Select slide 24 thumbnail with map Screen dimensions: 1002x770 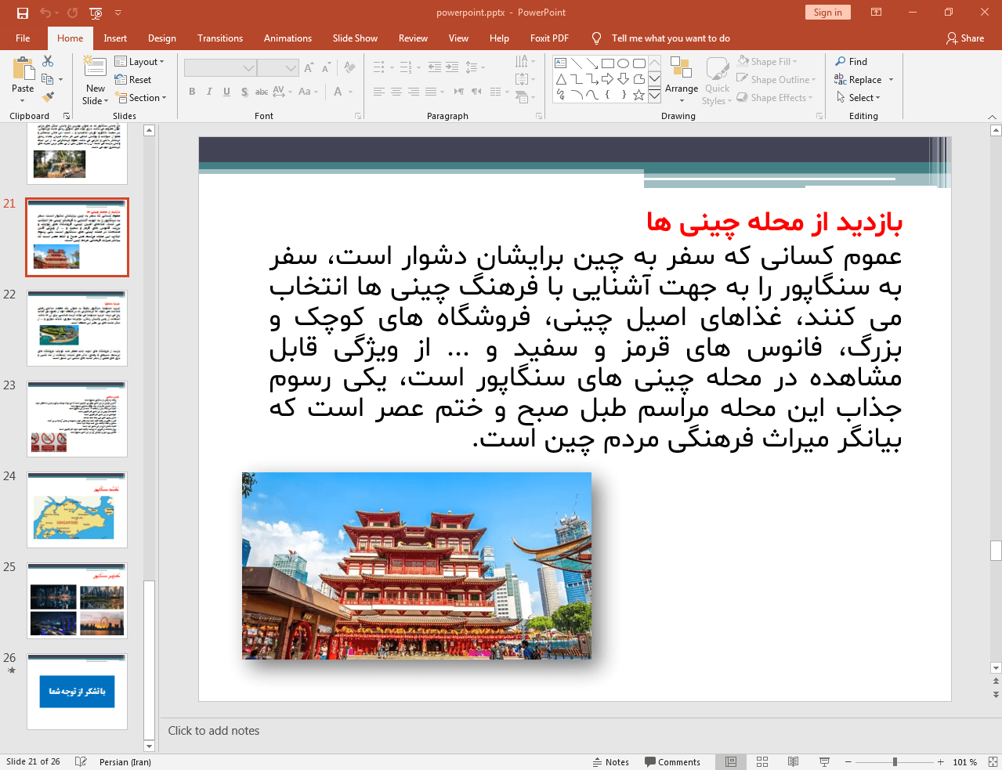77,510
